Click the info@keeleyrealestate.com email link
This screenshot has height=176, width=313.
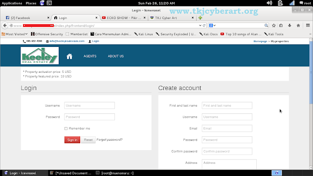(67, 41)
